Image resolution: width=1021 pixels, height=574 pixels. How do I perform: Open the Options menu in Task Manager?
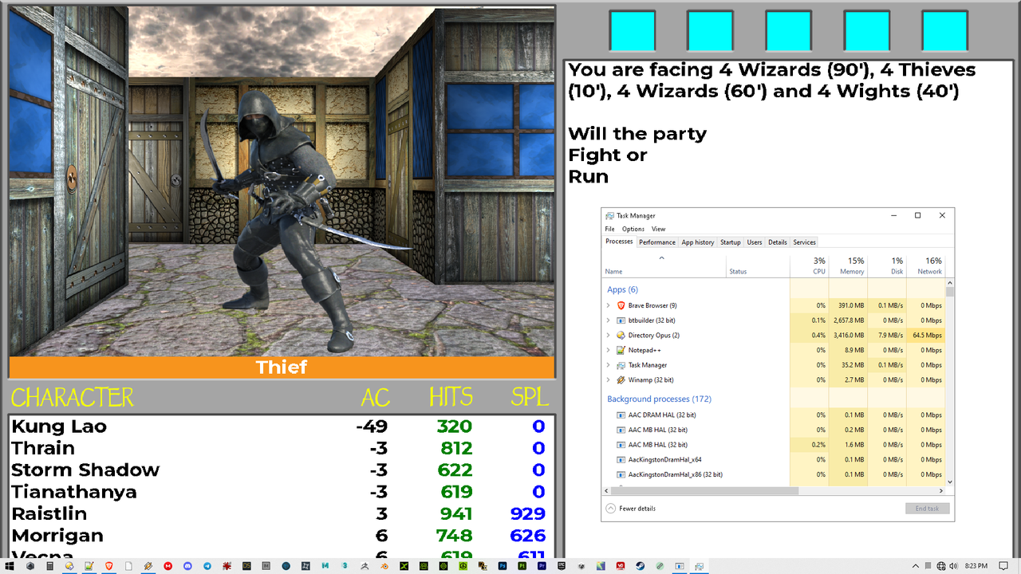pos(633,229)
